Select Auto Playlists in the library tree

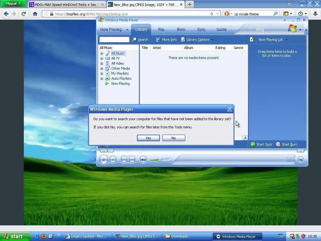(121, 78)
